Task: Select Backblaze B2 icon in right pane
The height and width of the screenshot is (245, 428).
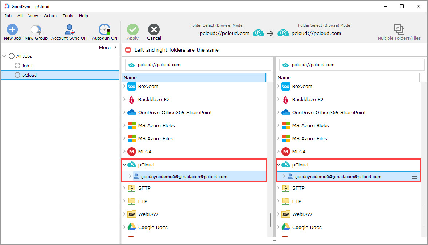Action: (x=285, y=100)
